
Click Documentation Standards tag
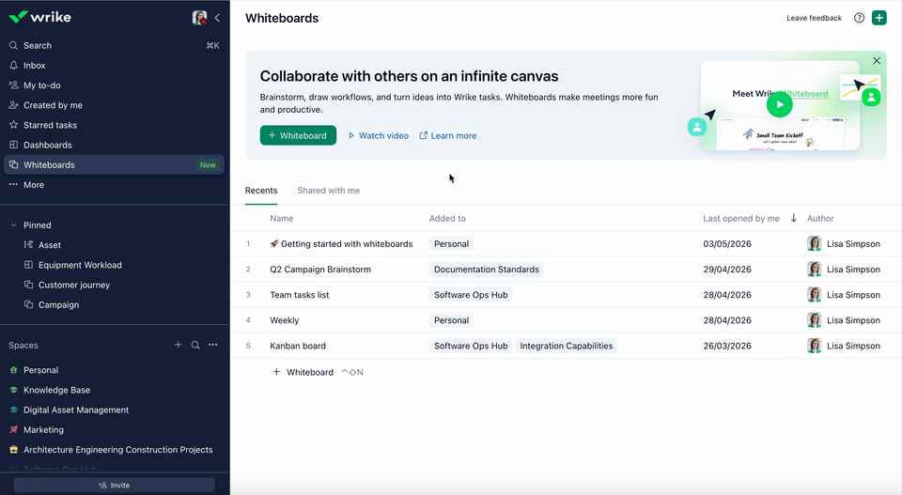486,269
